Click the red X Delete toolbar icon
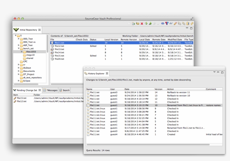The height and width of the screenshot is (161, 230). point(142,24)
